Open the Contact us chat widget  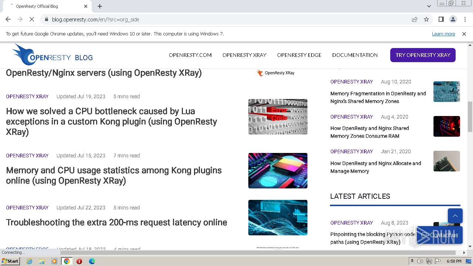[439, 235]
